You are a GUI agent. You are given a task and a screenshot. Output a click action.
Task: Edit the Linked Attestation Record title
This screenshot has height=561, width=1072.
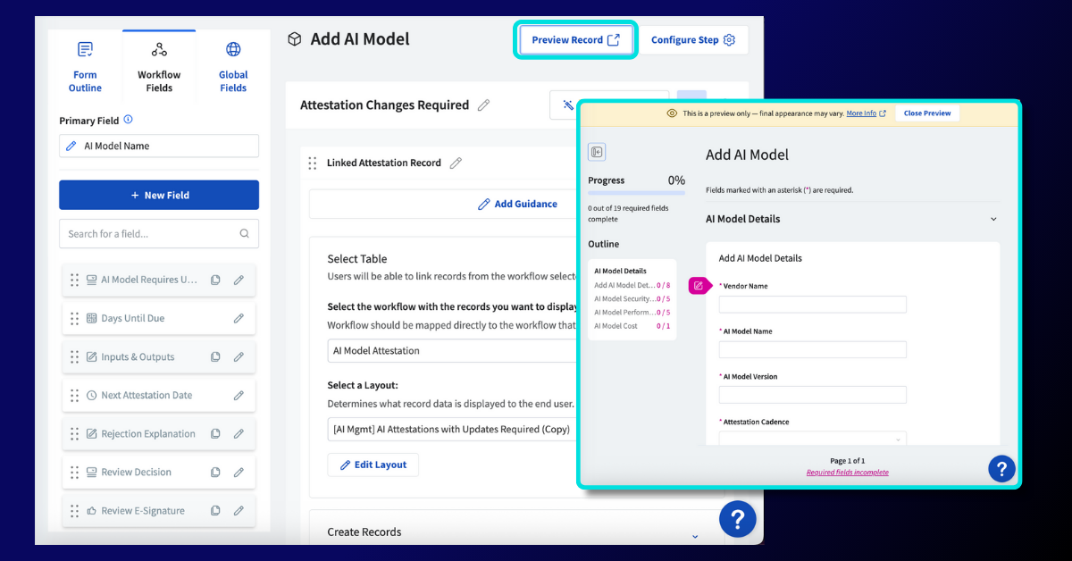[x=456, y=163]
